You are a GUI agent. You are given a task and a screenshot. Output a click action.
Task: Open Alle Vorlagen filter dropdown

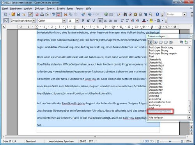(189, 117)
